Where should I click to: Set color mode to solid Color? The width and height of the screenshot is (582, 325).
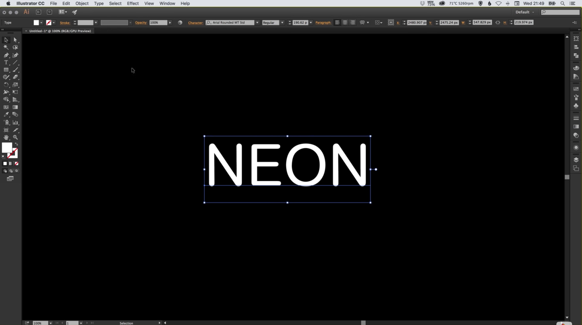click(5, 164)
